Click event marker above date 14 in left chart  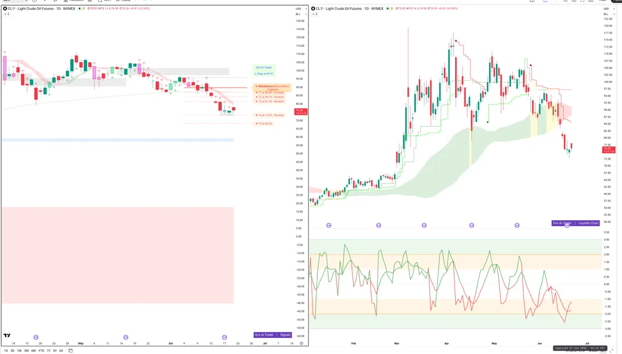[x=126, y=337]
